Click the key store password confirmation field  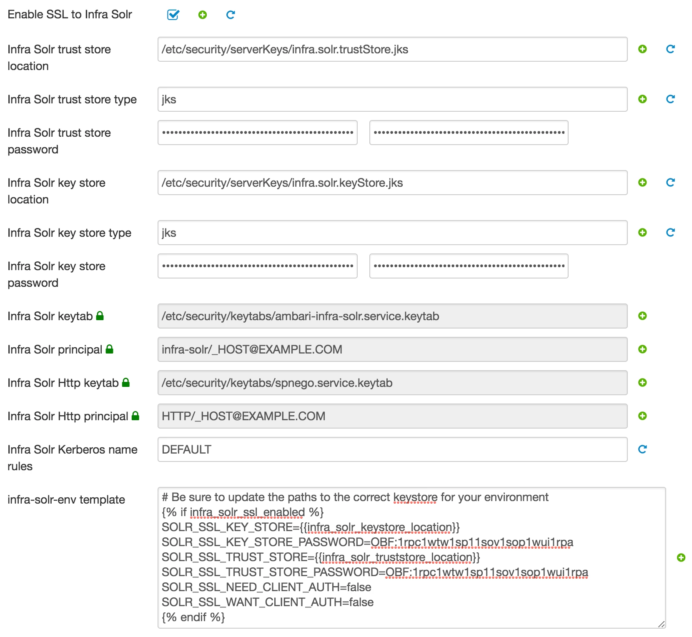coord(469,266)
